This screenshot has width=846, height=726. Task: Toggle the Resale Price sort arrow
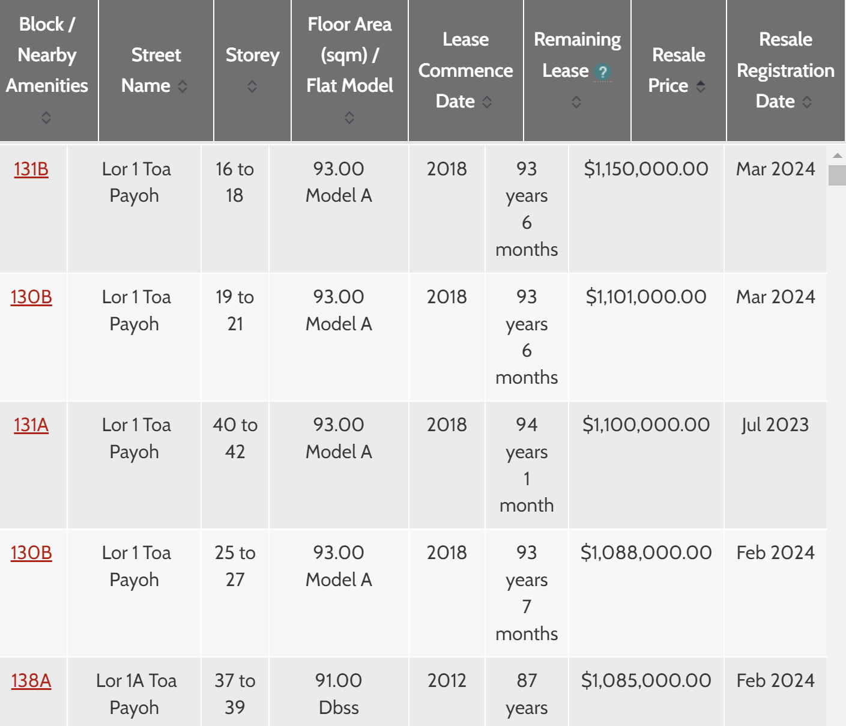tap(701, 86)
